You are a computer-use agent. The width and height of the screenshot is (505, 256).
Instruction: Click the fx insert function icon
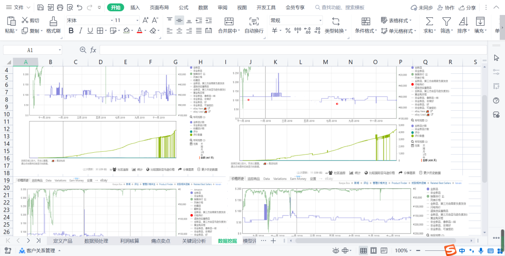[x=93, y=50]
